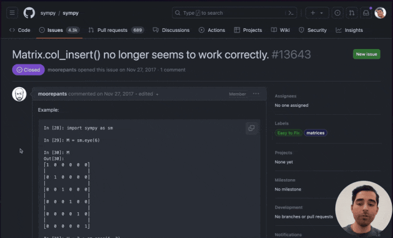Switch to the Insights tab
393x238 pixels.
349,30
